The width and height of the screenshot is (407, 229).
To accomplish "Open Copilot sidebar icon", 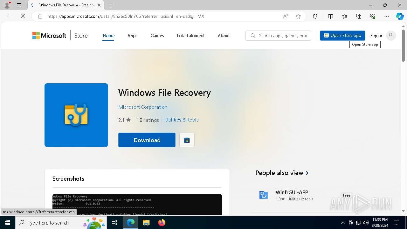I will tap(400, 16).
